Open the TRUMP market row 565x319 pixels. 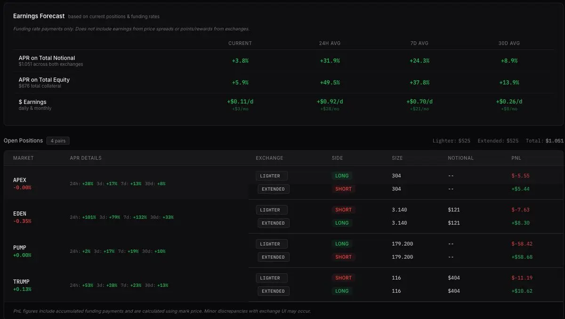(x=21, y=281)
